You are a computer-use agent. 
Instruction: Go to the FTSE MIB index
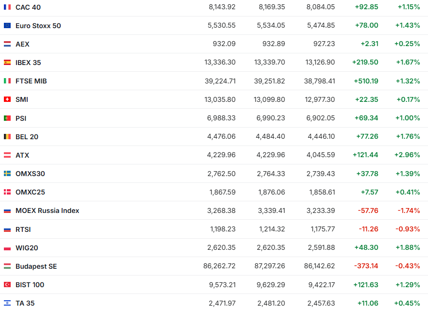(31, 81)
